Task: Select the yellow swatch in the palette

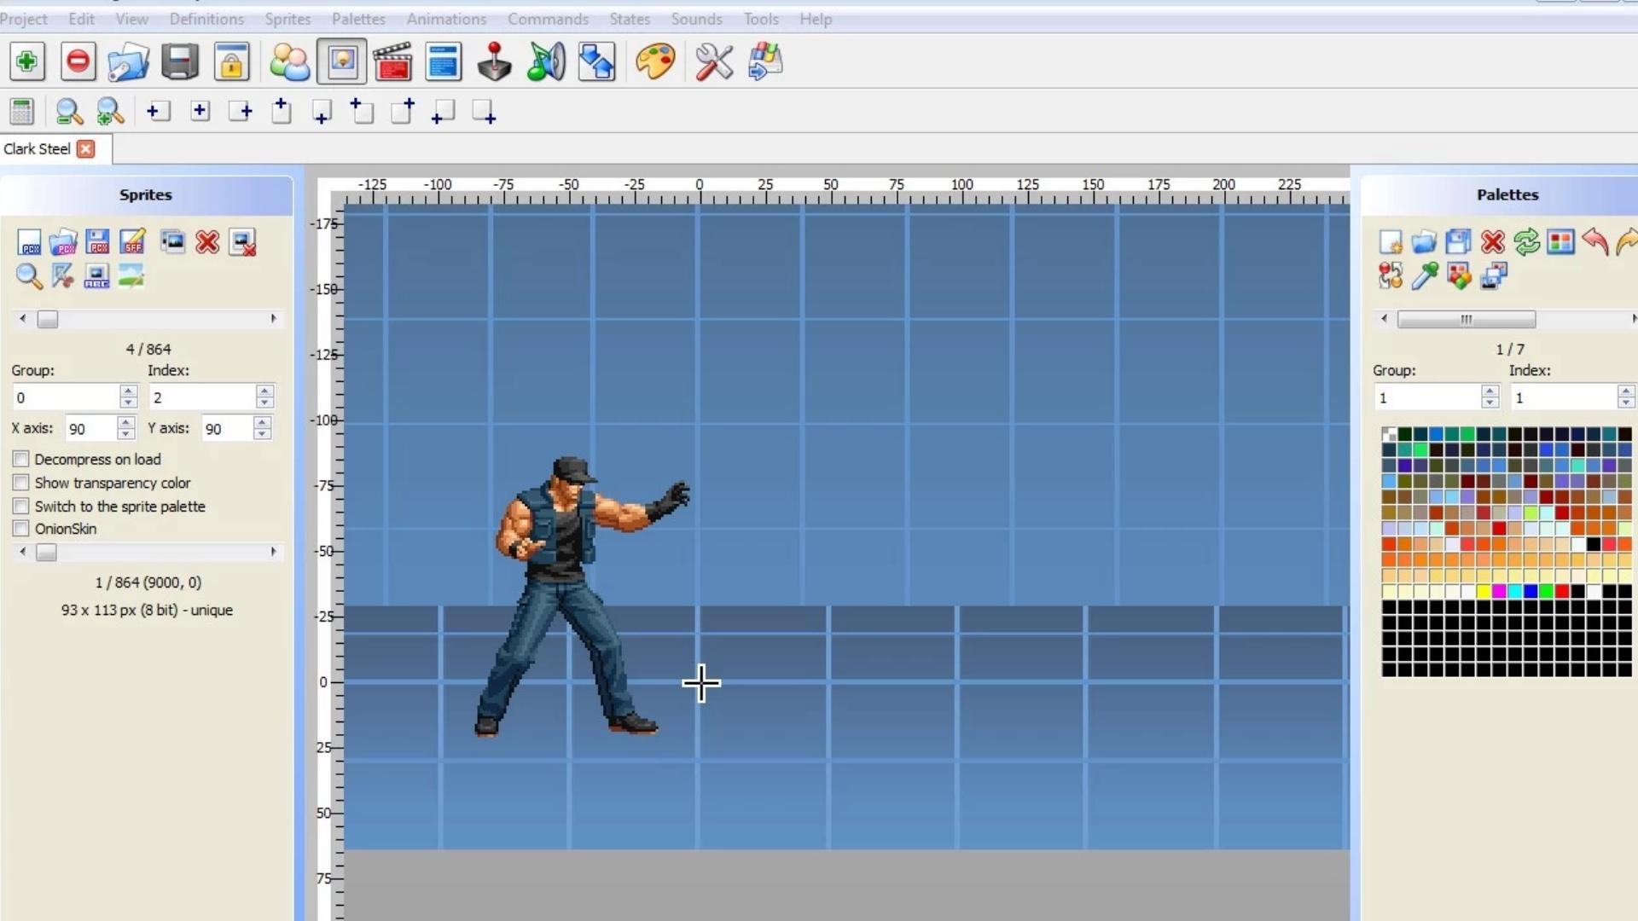Action: (1484, 591)
